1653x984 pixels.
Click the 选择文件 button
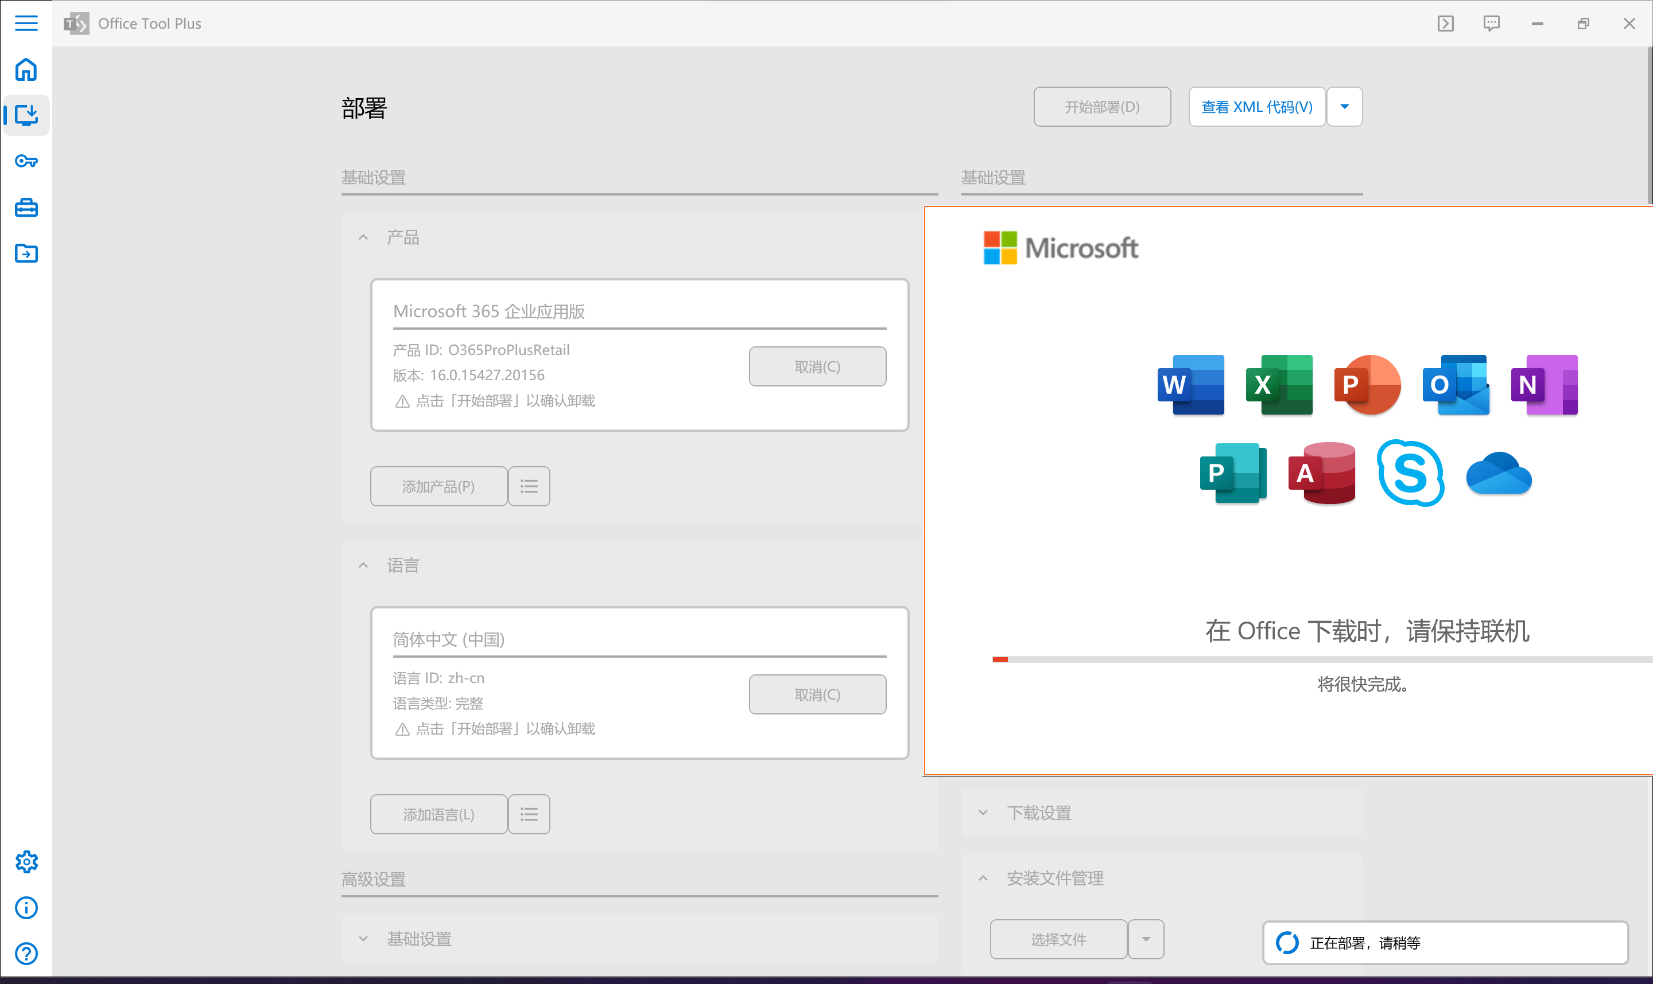point(1058,939)
